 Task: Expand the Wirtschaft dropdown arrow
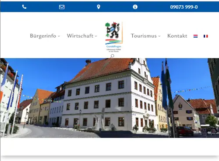tap(96, 36)
